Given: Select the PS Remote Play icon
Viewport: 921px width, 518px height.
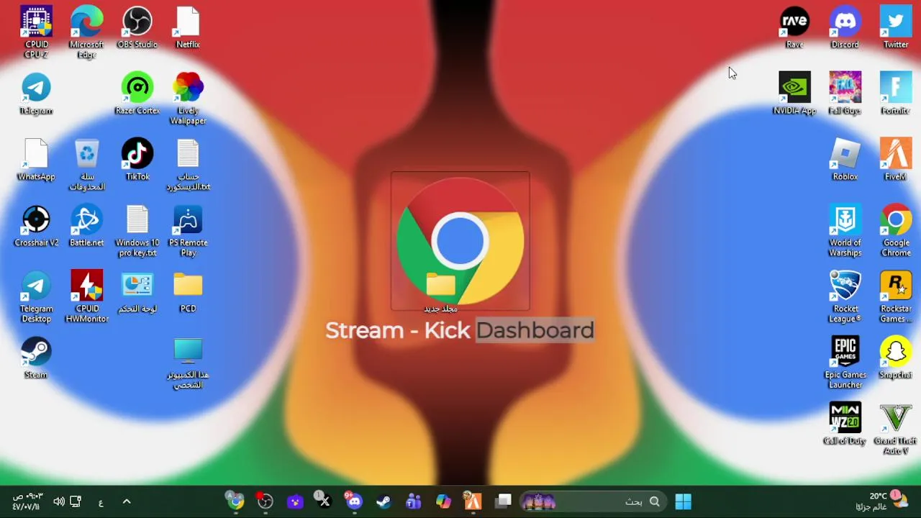Looking at the screenshot, I should (x=188, y=230).
